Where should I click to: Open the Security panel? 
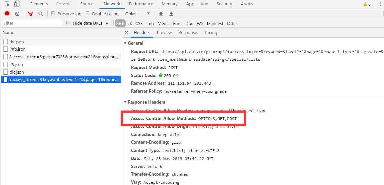224,4
